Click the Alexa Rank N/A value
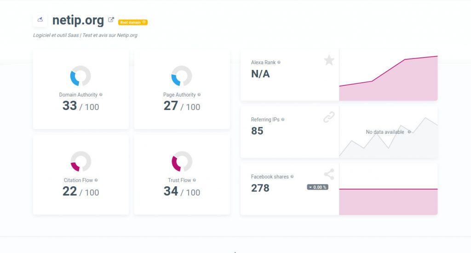This screenshot has width=471, height=253. click(260, 74)
